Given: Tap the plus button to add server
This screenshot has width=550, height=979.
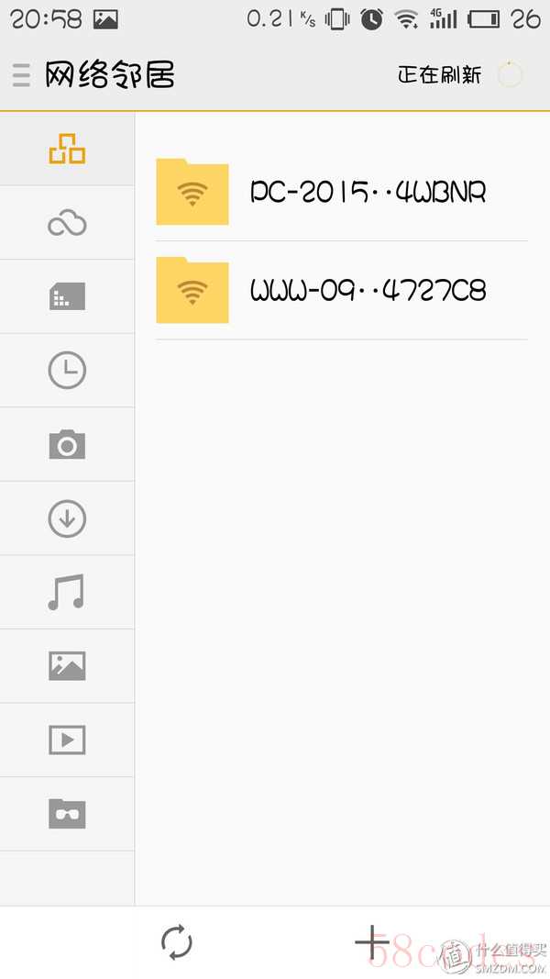Looking at the screenshot, I should pos(371,943).
